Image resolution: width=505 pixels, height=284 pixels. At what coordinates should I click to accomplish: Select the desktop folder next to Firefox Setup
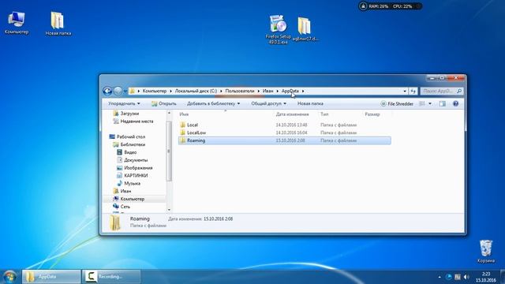coord(305,29)
